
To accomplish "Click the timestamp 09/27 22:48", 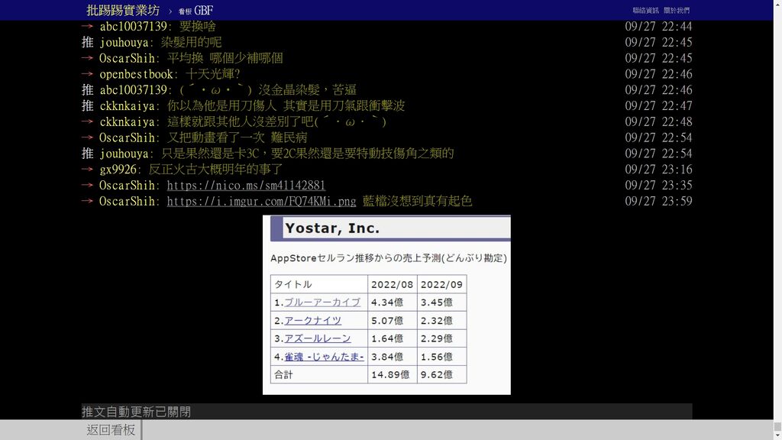I will [x=658, y=121].
